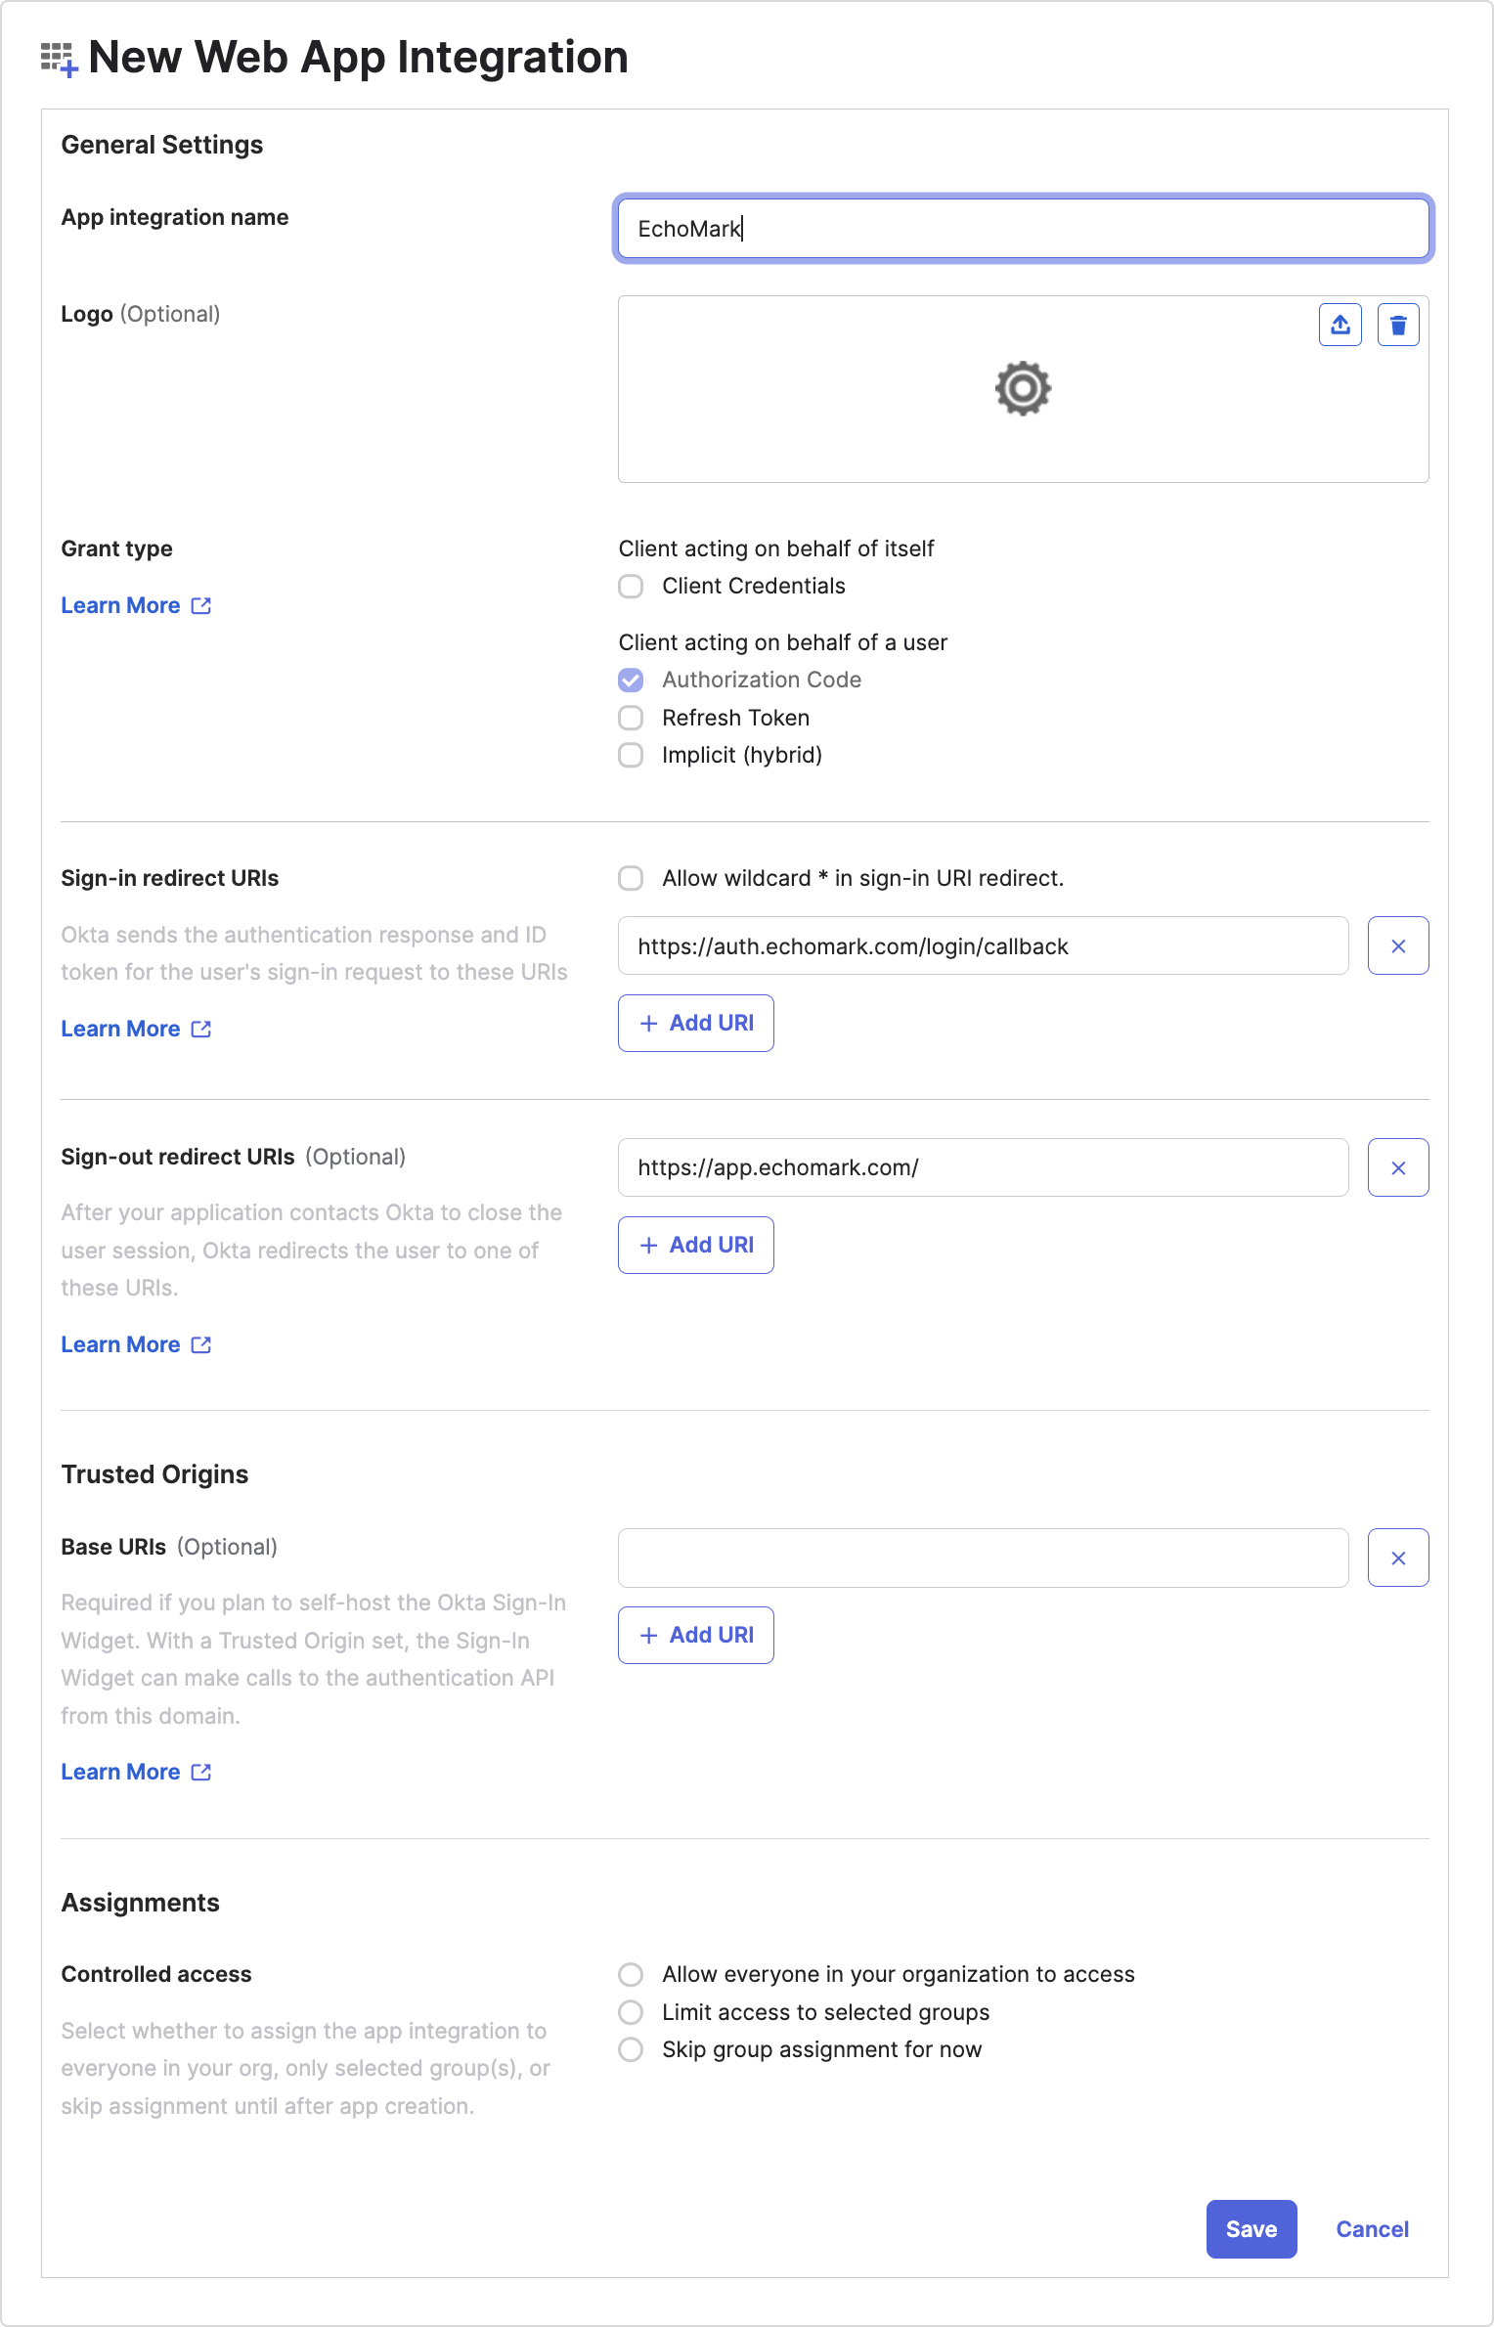
Task: Open Learn More under Sign-in redirect URIs
Action: pyautogui.click(x=136, y=1029)
